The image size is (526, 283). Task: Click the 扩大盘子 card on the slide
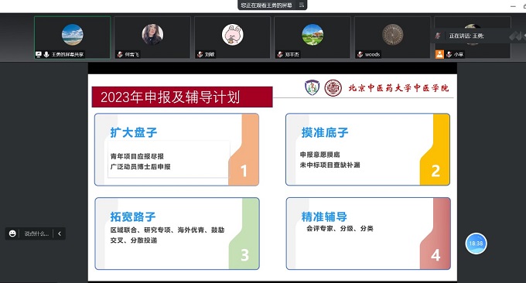[x=177, y=149]
